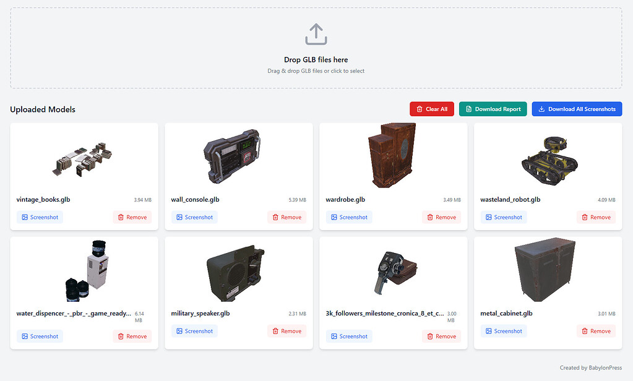Click Clear All to delete every model
Viewport: 633px width, 381px height.
coord(431,109)
